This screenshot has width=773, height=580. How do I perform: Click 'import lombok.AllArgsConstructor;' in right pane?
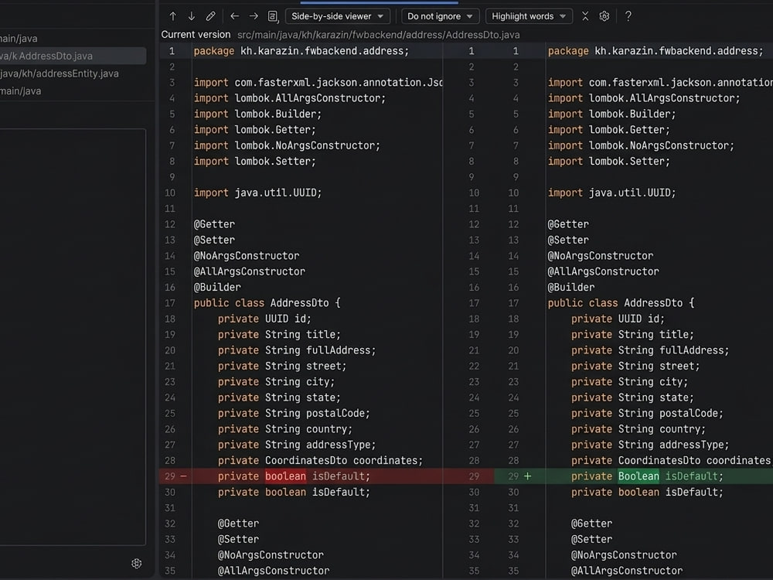coord(644,98)
